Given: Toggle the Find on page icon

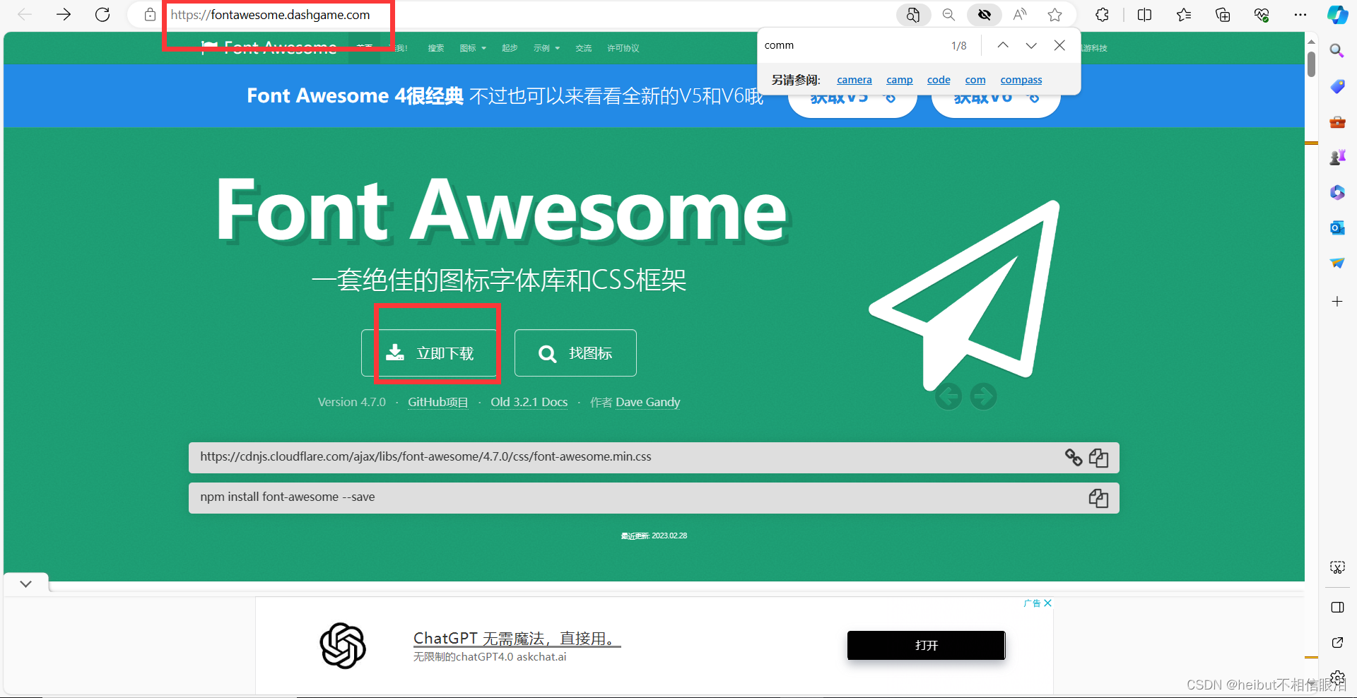Looking at the screenshot, I should point(913,15).
